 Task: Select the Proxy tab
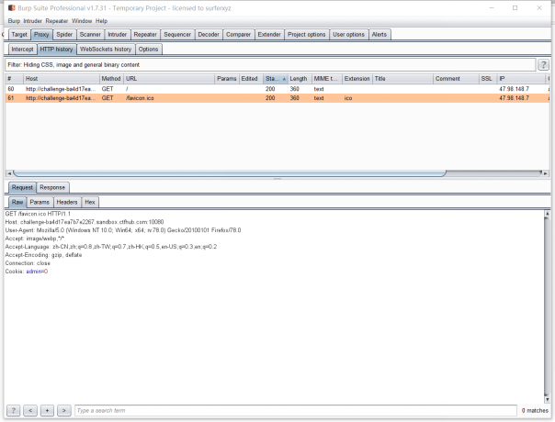tap(41, 34)
